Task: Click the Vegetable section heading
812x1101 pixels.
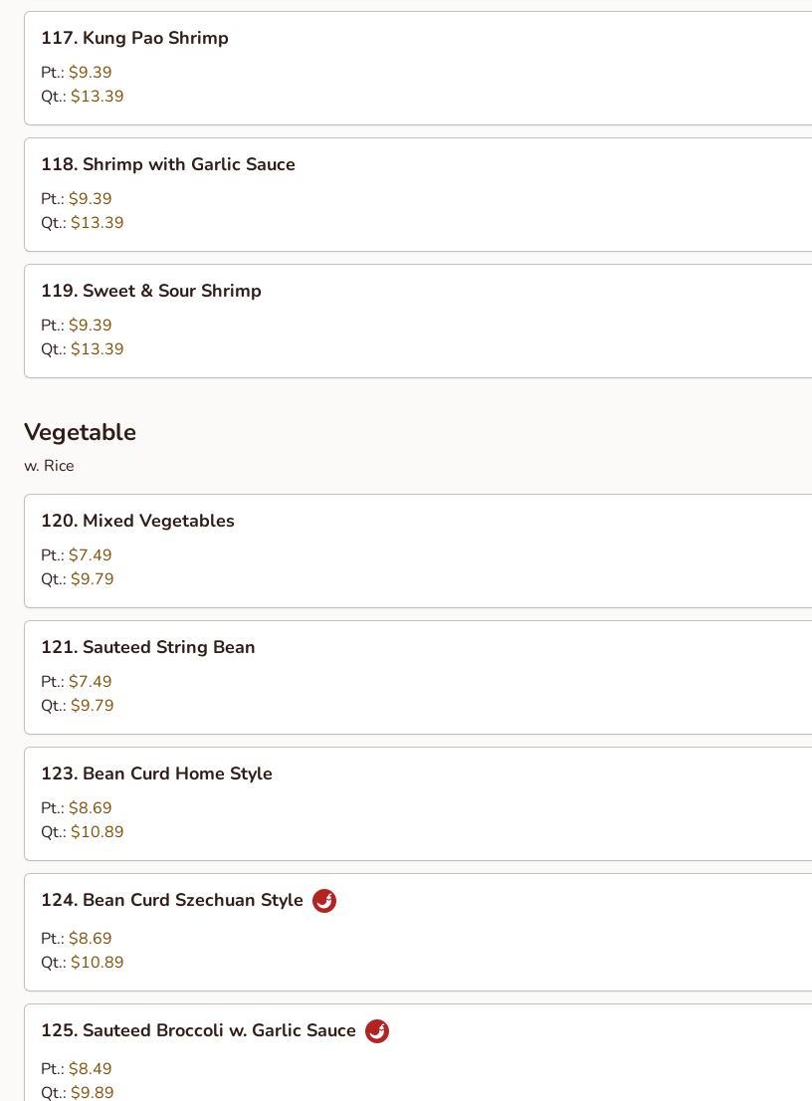Action: (80, 432)
